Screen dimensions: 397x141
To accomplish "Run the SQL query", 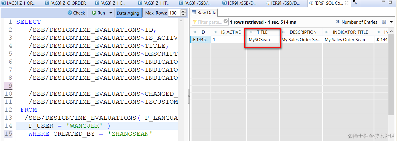I will tap(98, 13).
